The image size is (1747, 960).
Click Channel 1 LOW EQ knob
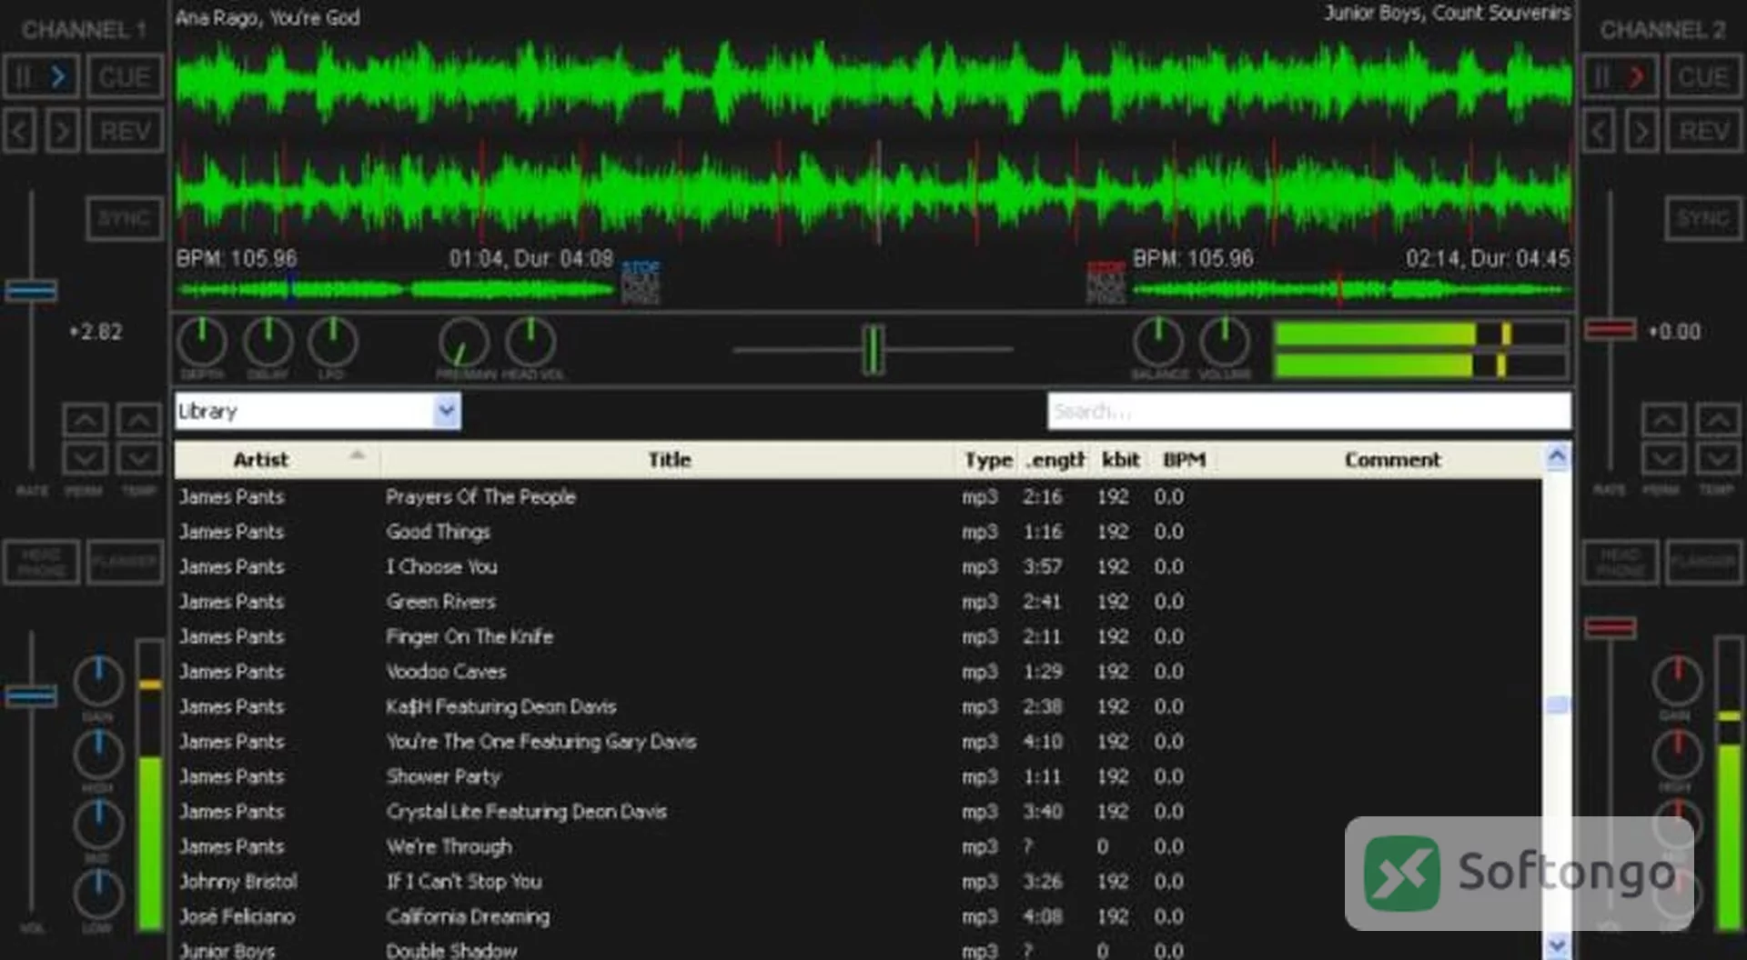[x=98, y=895]
